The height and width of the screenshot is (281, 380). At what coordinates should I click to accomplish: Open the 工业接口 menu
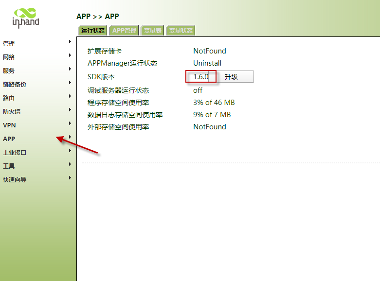(15, 153)
